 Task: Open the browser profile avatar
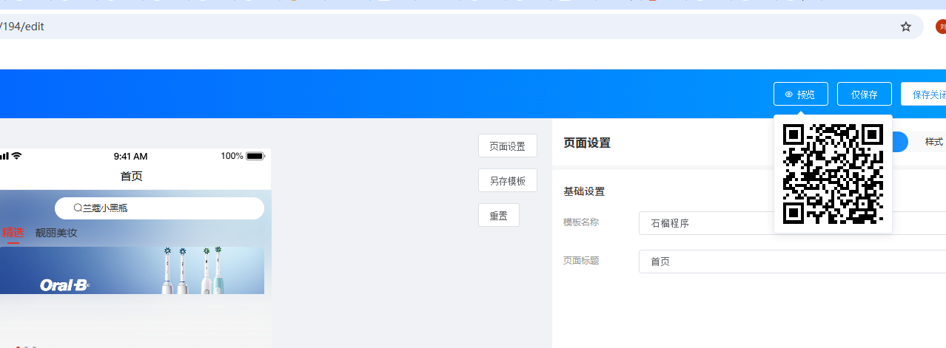[941, 27]
